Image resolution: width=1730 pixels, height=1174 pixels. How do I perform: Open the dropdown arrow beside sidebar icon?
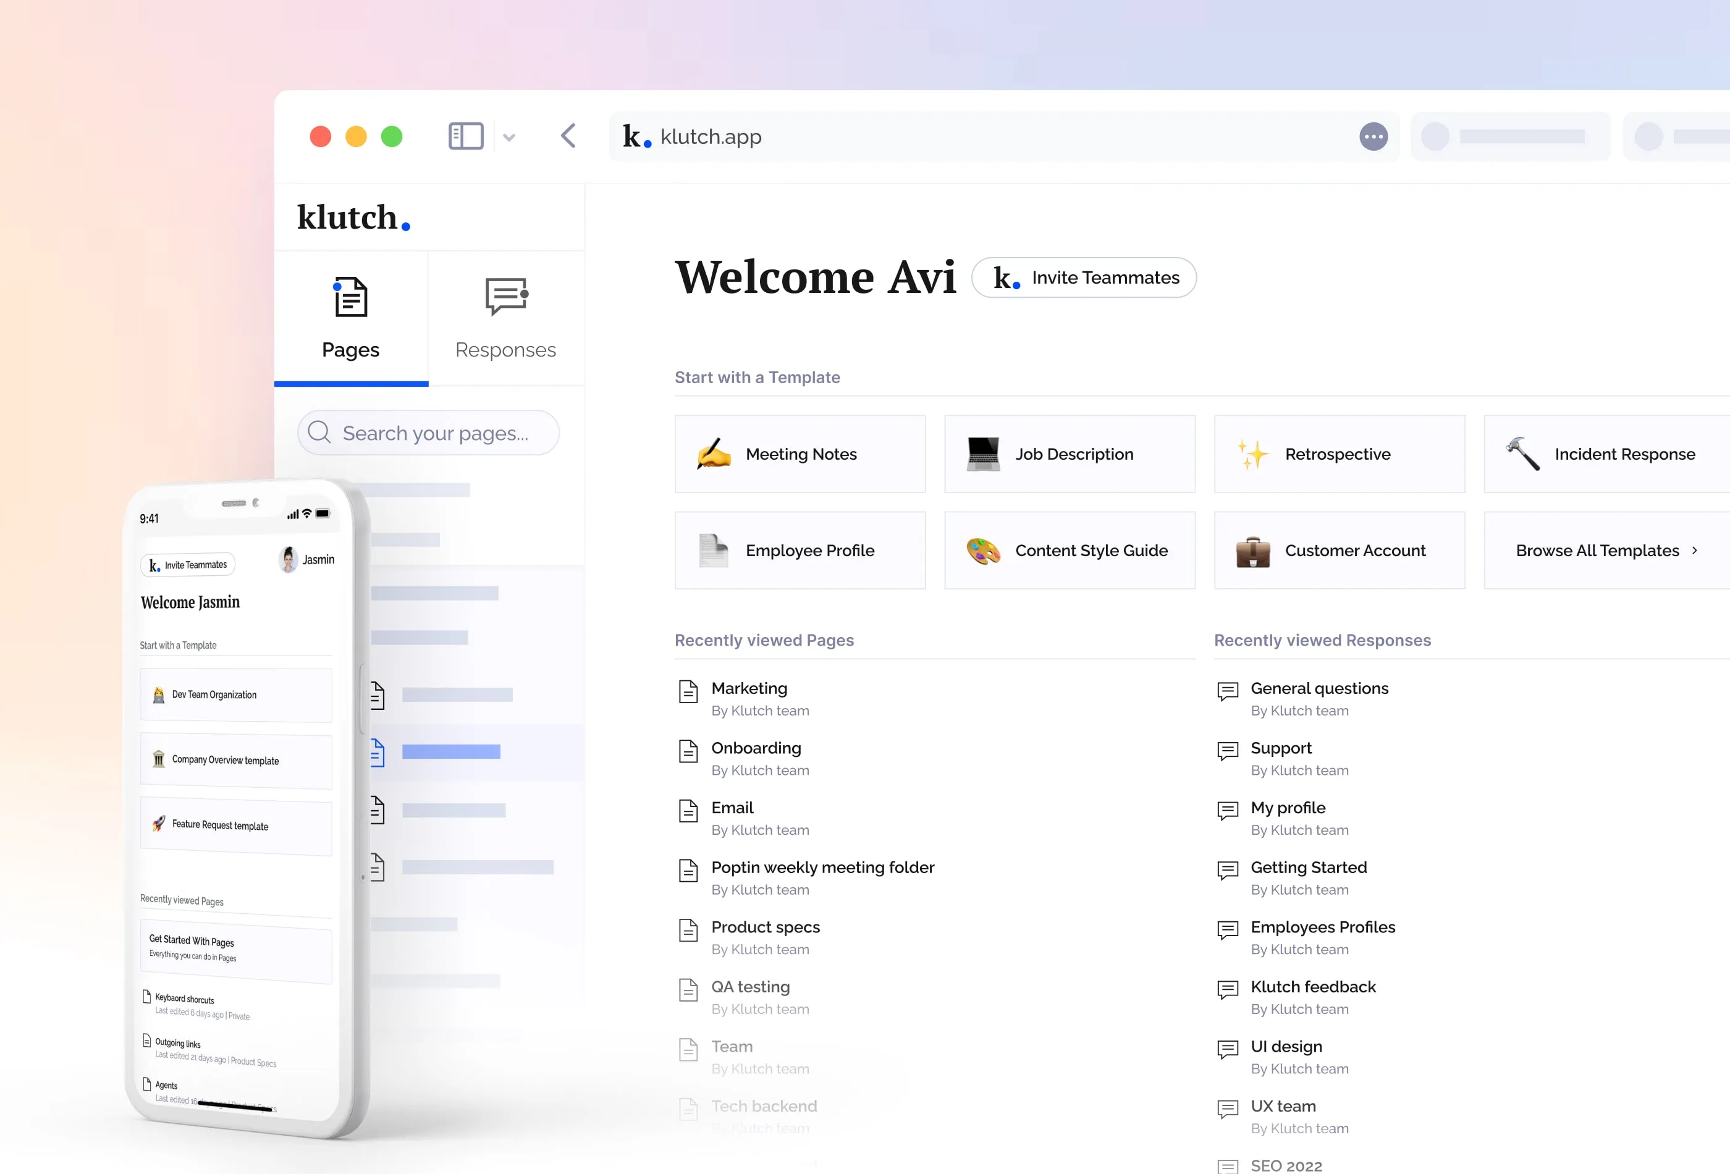(509, 137)
